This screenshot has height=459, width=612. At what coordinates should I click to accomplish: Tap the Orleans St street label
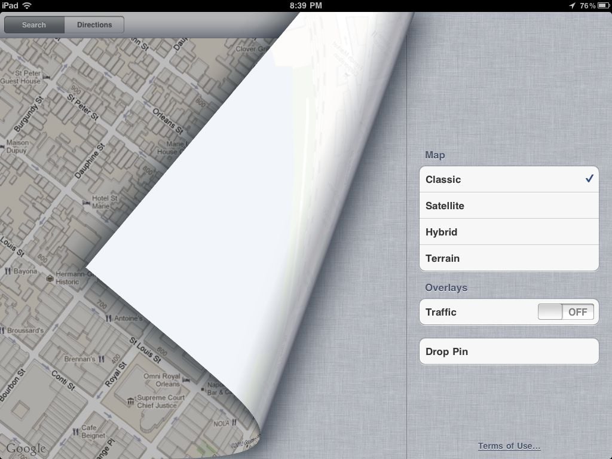click(168, 121)
